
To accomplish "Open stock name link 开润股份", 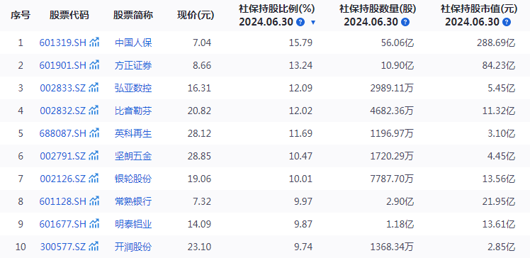I will [x=133, y=247].
